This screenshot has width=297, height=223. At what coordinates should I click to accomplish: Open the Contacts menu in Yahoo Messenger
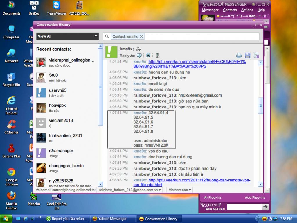click(230, 10)
